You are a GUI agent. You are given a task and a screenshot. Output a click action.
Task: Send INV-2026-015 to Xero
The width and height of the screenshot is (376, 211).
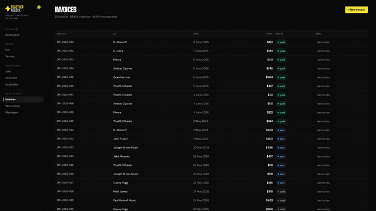tap(324, 165)
